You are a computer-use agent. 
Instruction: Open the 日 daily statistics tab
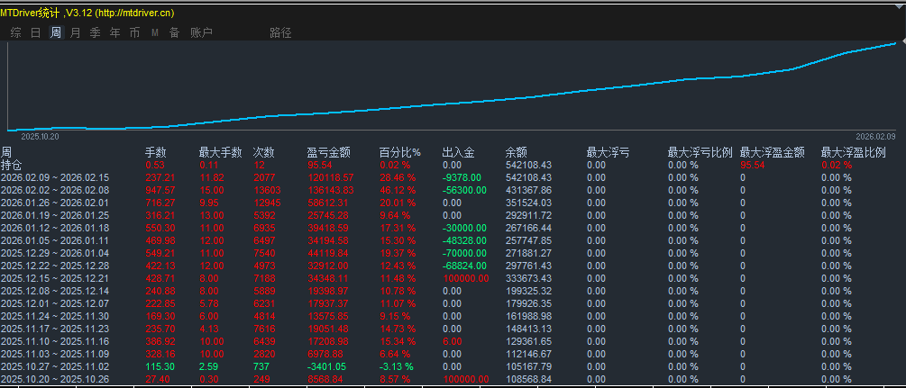coord(36,33)
